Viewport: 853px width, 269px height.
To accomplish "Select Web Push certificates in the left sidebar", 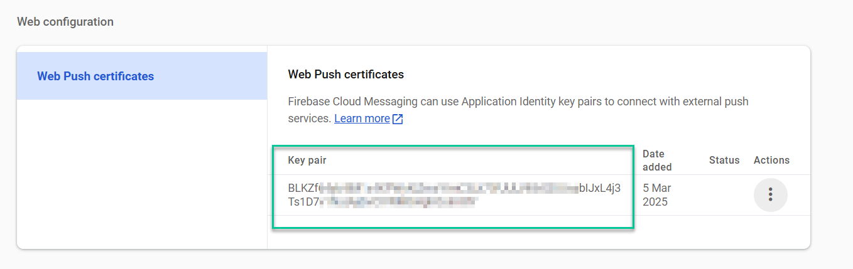I will coord(95,76).
